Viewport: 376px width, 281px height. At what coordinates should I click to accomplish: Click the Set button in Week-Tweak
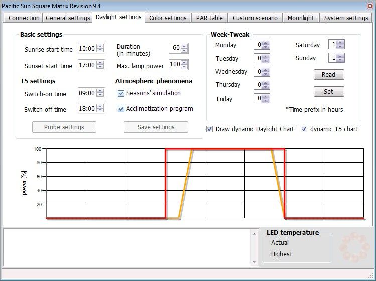[x=329, y=91]
